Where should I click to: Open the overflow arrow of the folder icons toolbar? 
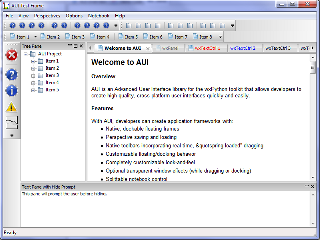pos(232,26)
